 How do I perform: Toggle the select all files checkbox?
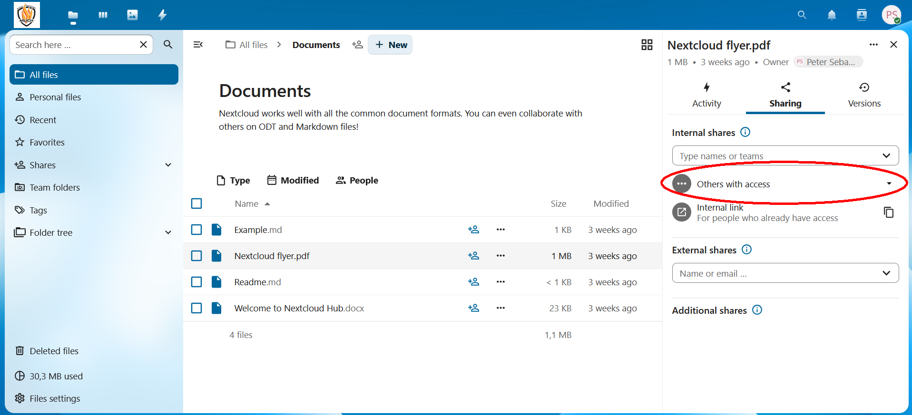196,203
